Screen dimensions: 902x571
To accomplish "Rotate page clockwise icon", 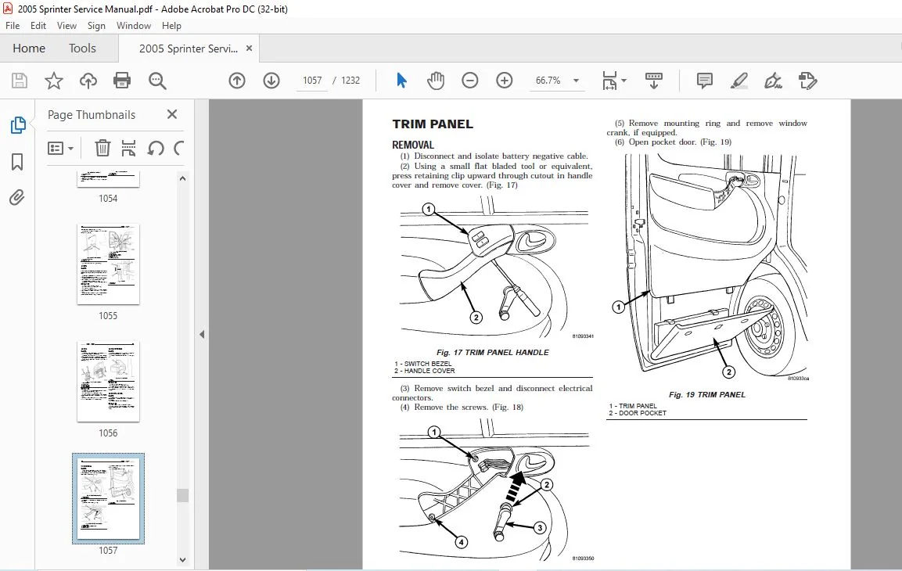I will point(178,149).
